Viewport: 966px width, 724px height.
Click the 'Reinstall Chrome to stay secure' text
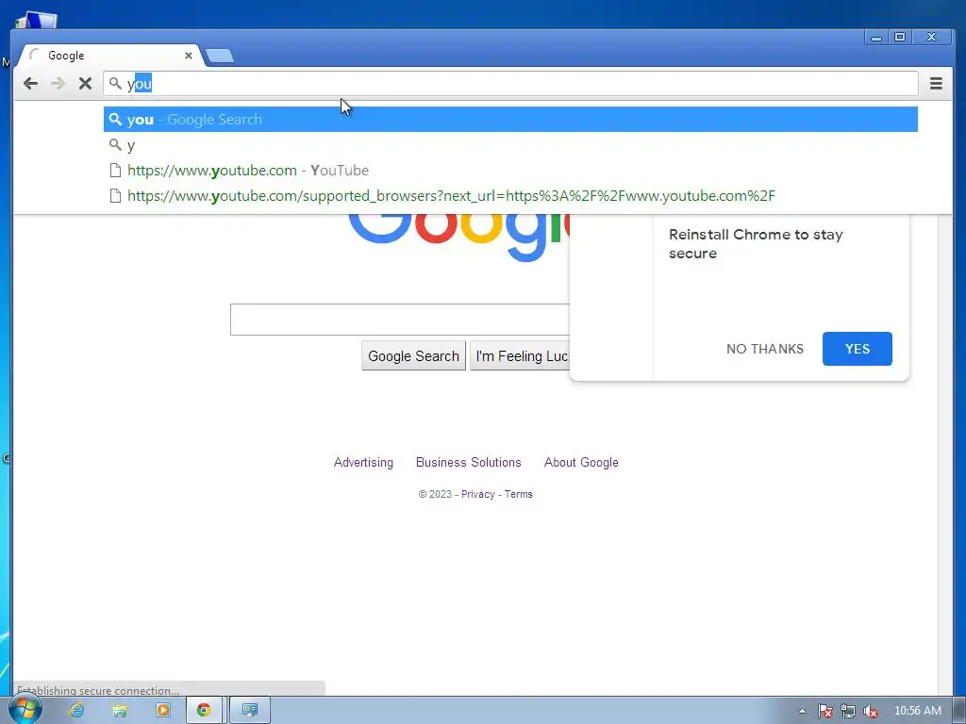click(x=756, y=244)
